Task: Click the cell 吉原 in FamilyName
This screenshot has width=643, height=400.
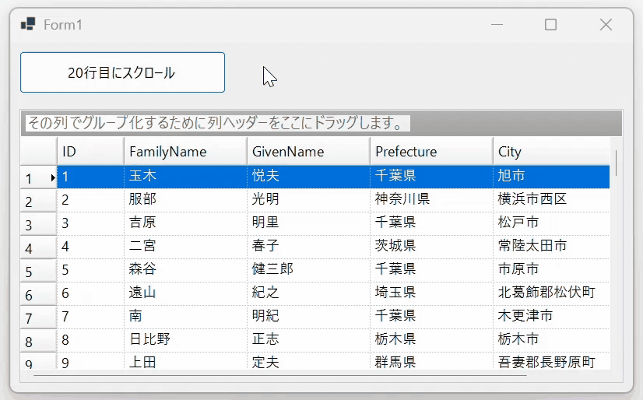Action: click(x=185, y=224)
